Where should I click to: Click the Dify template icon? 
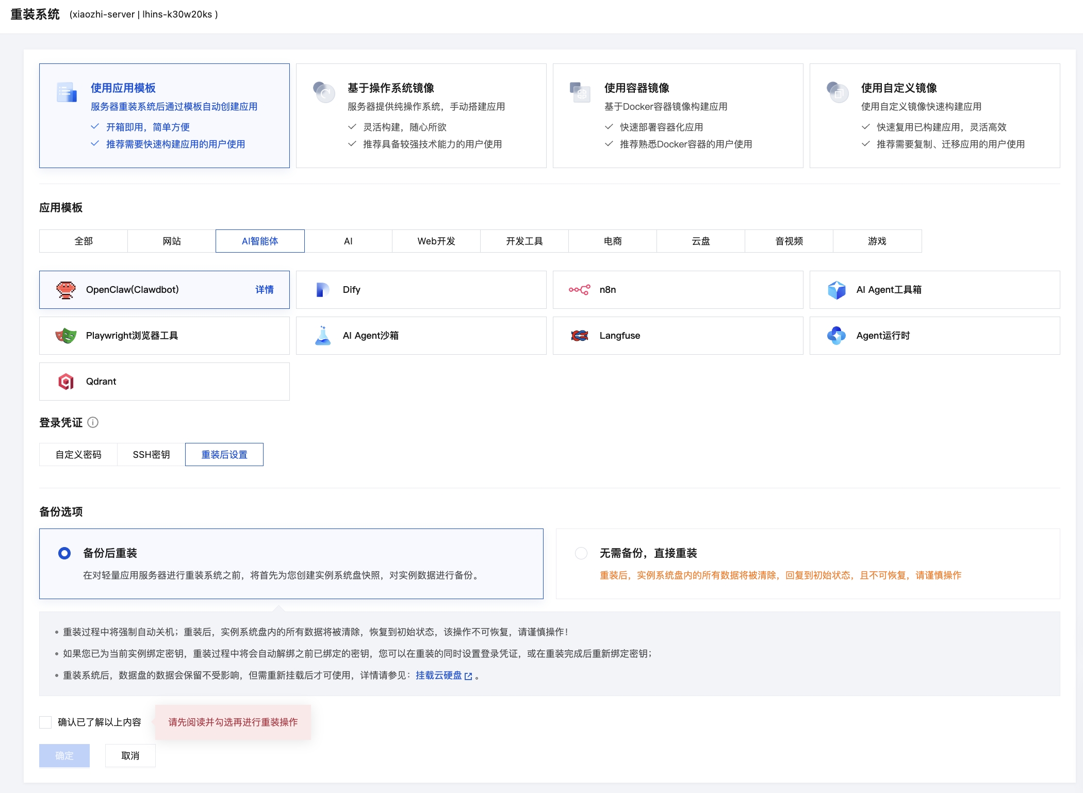click(x=322, y=290)
